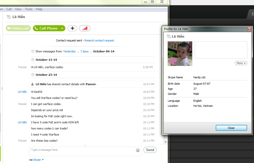Start a Video call with Lê Hiền

pos(18,28)
